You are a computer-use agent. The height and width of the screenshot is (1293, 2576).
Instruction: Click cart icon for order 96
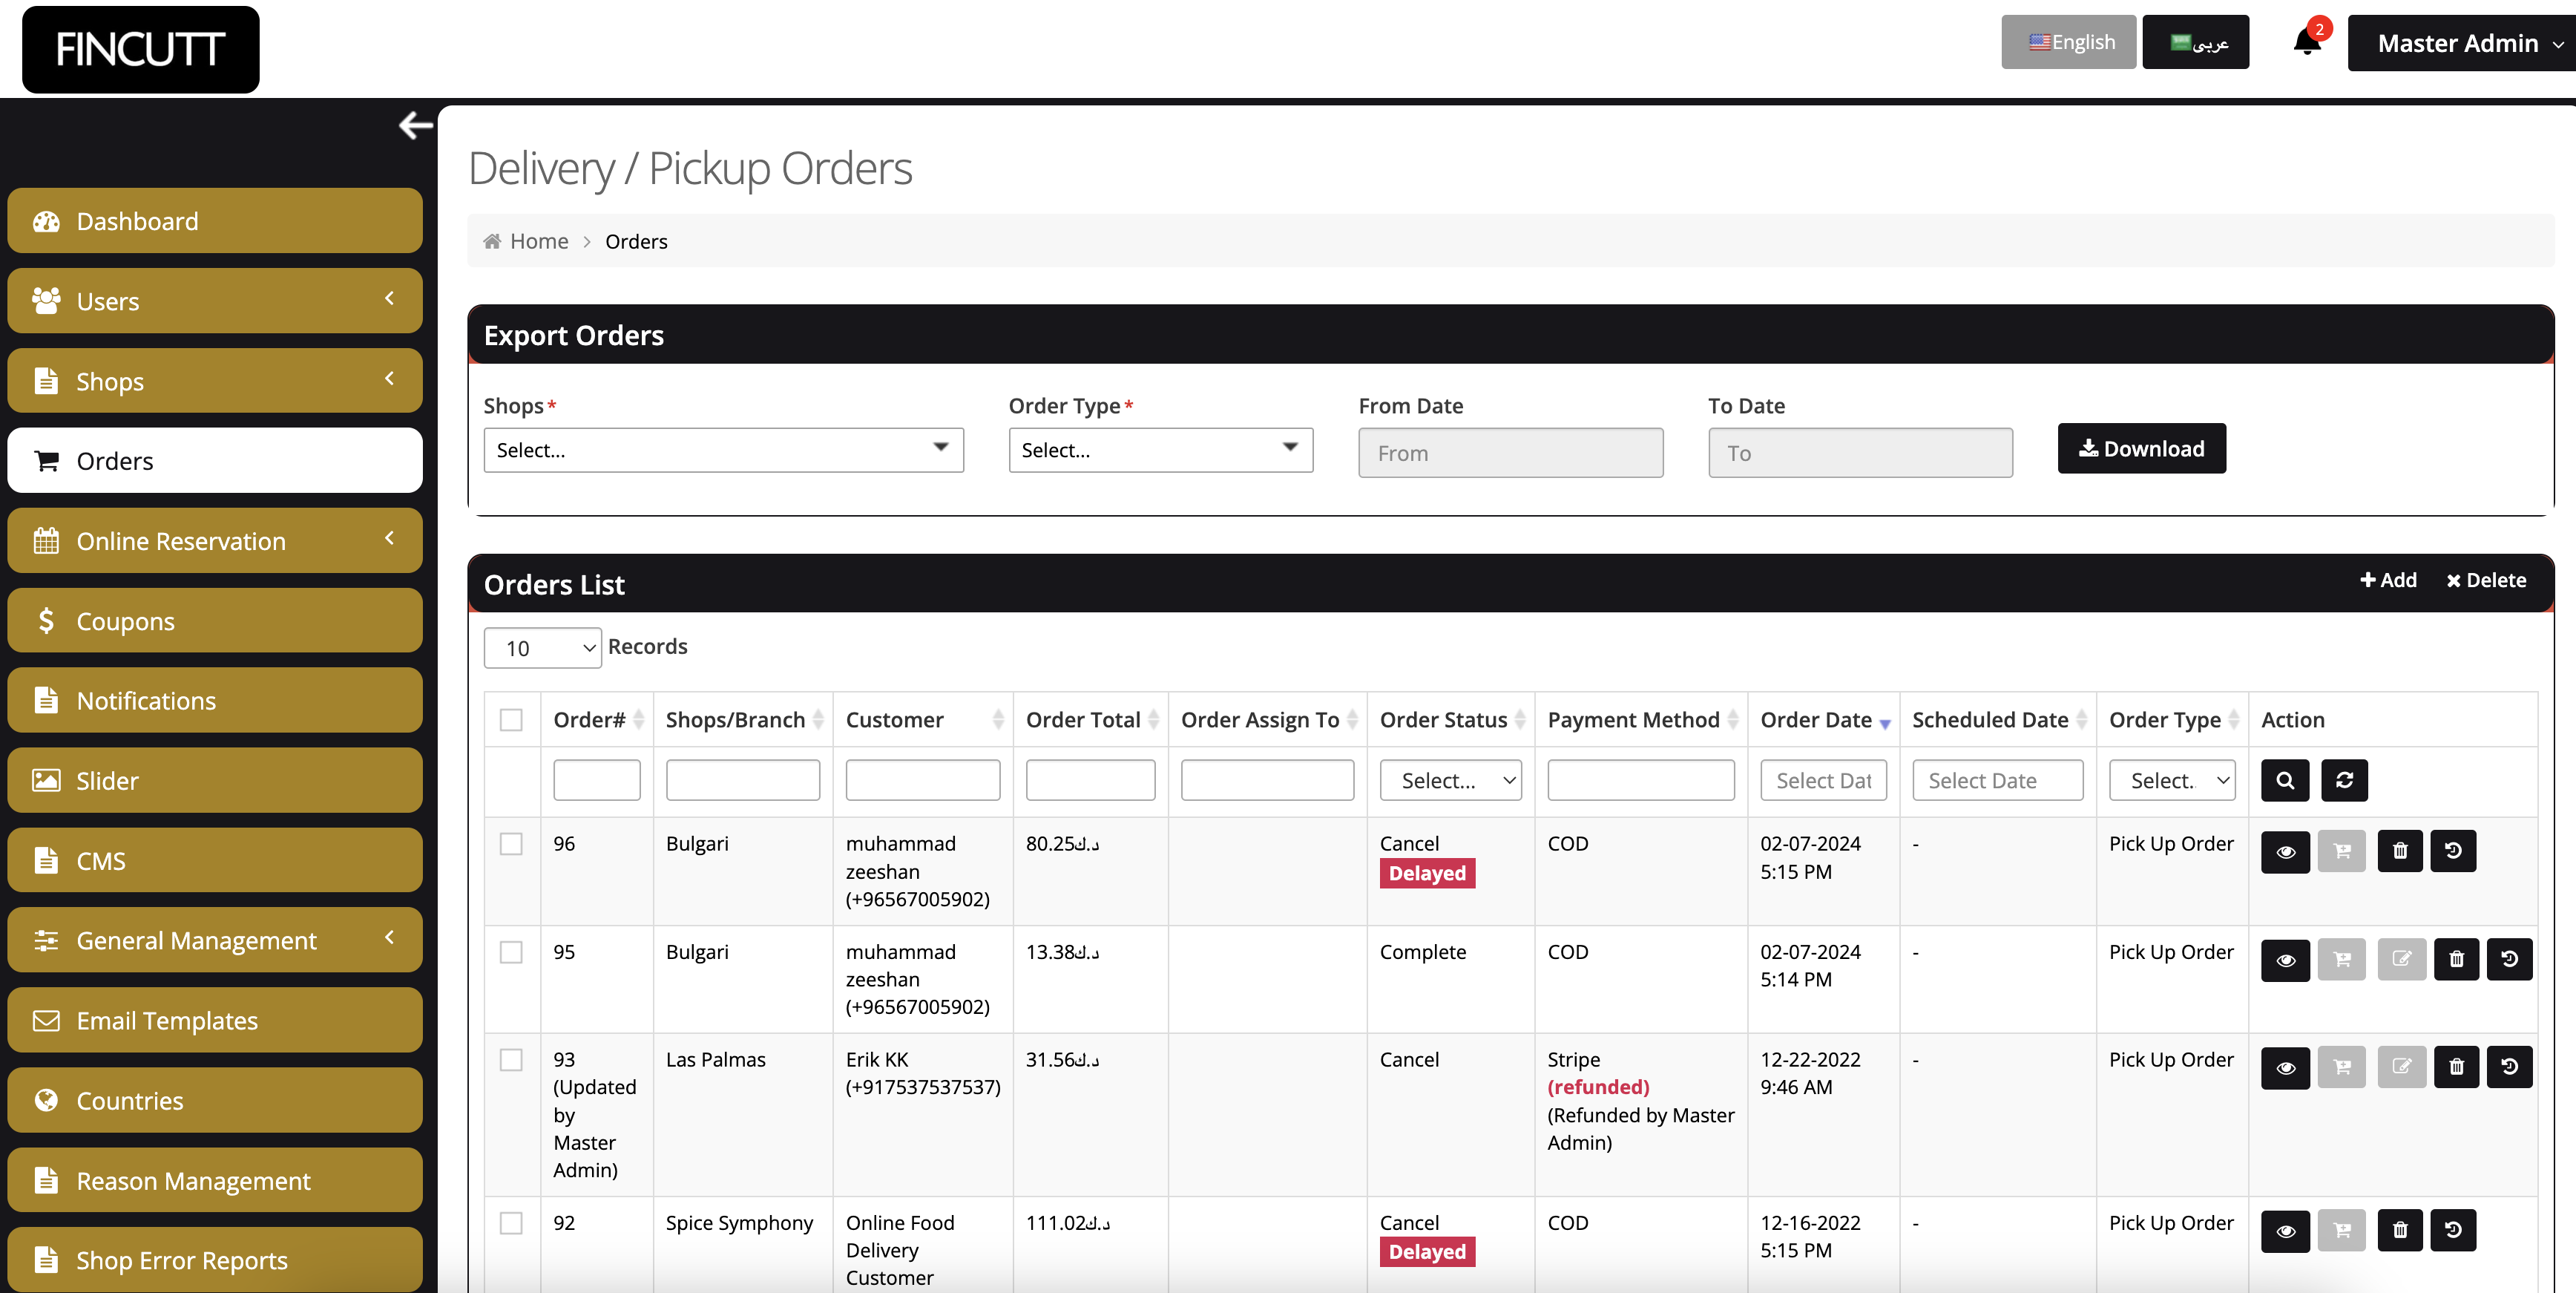point(2341,851)
